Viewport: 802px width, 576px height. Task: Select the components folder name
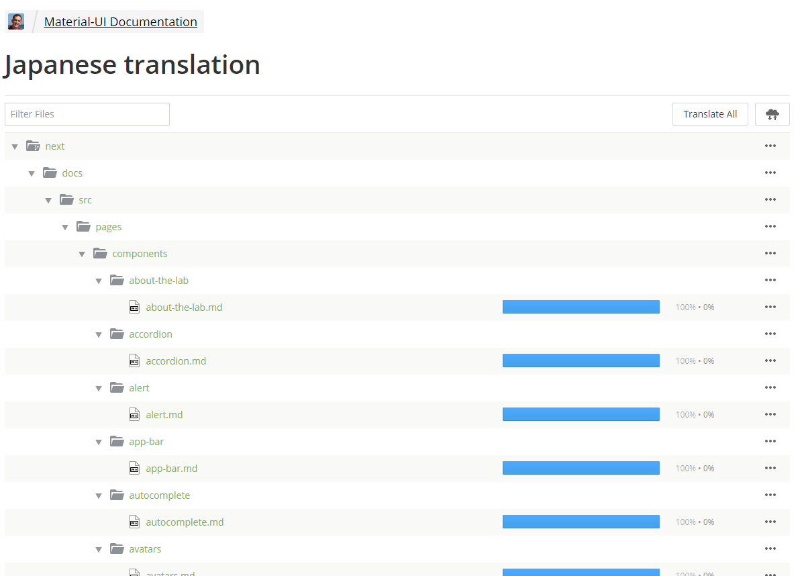coord(140,254)
